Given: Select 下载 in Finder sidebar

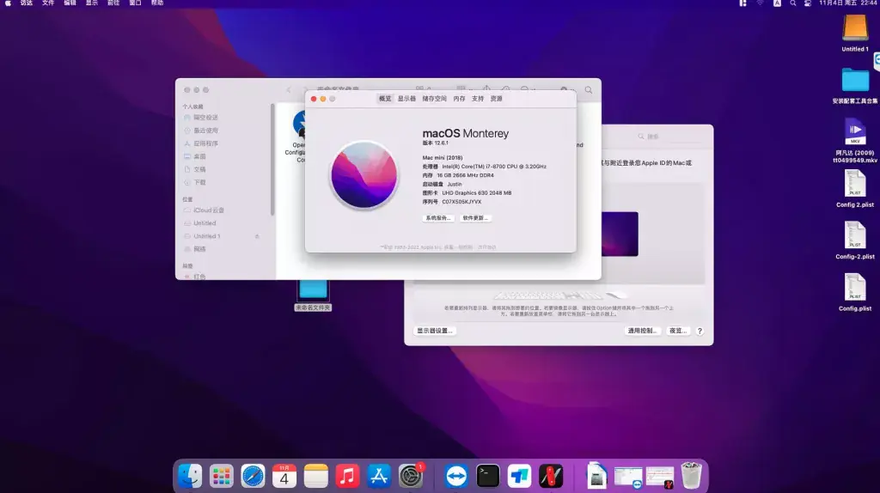Looking at the screenshot, I should point(199,182).
